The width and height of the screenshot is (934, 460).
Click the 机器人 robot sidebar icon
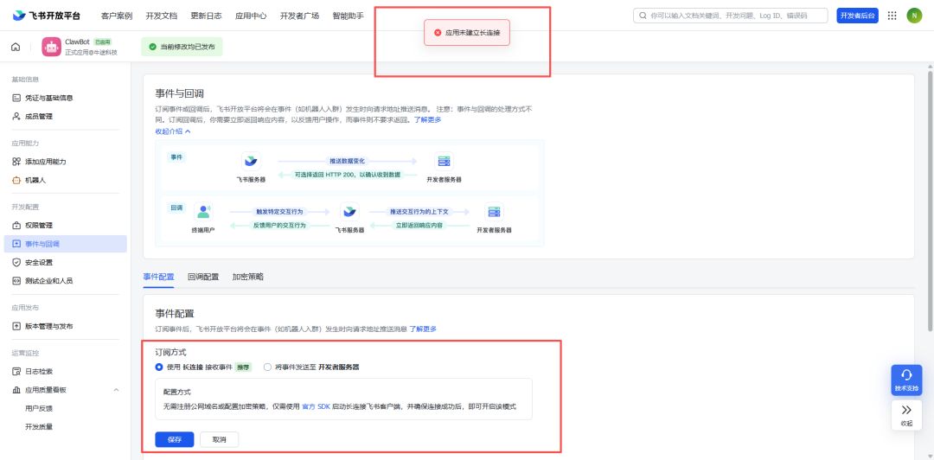coord(16,180)
